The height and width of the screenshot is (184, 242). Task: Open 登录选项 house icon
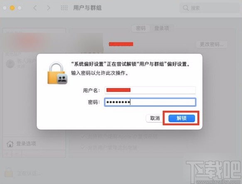click(x=10, y=144)
